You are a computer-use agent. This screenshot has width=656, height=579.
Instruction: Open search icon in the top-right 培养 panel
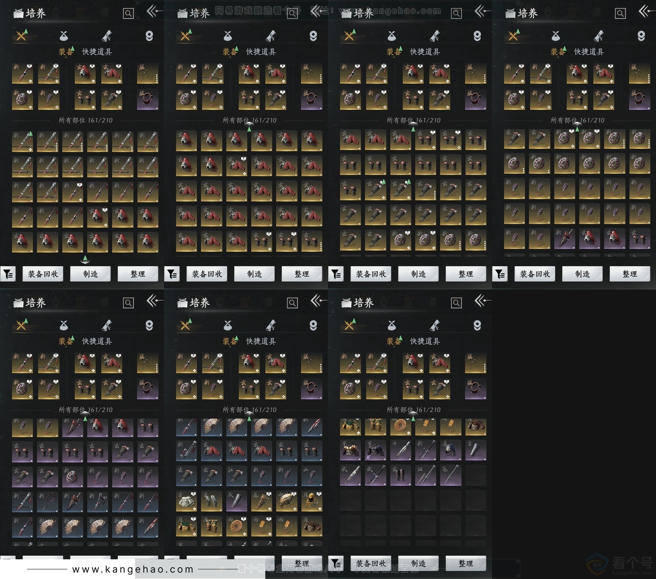point(620,14)
